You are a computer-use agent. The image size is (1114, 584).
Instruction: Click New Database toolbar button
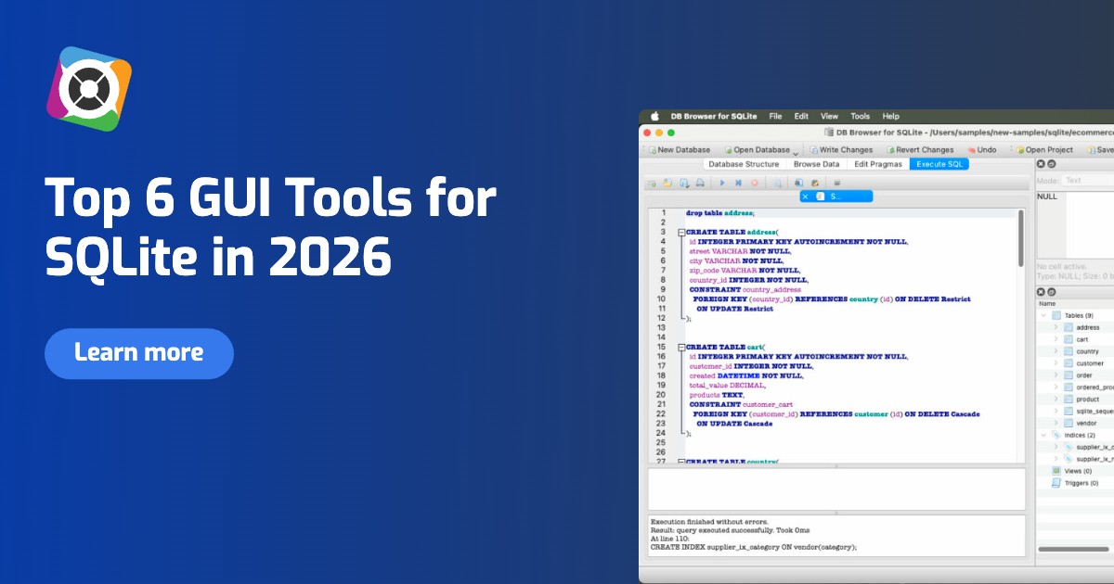tap(679, 149)
